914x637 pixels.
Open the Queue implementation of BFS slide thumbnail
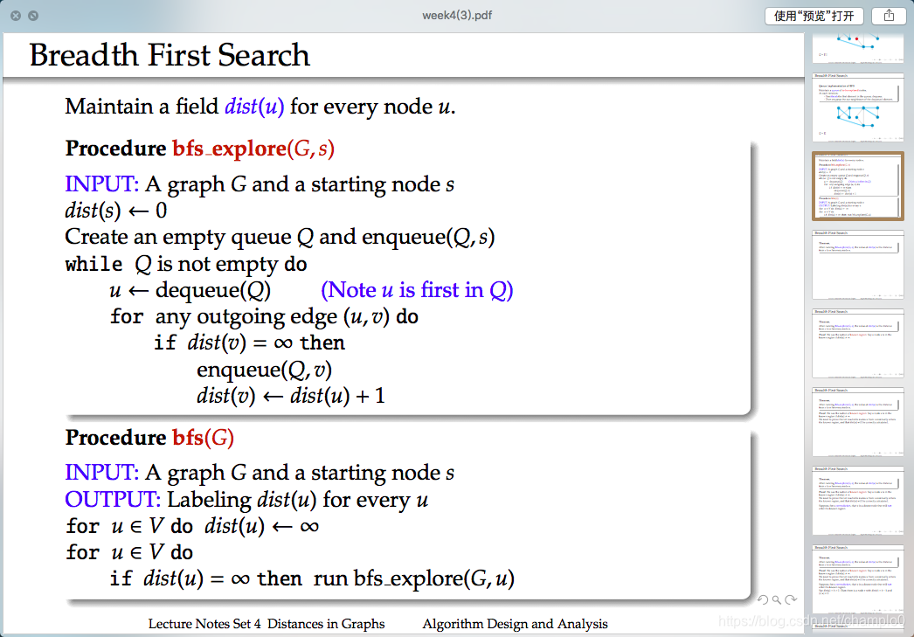(x=858, y=107)
